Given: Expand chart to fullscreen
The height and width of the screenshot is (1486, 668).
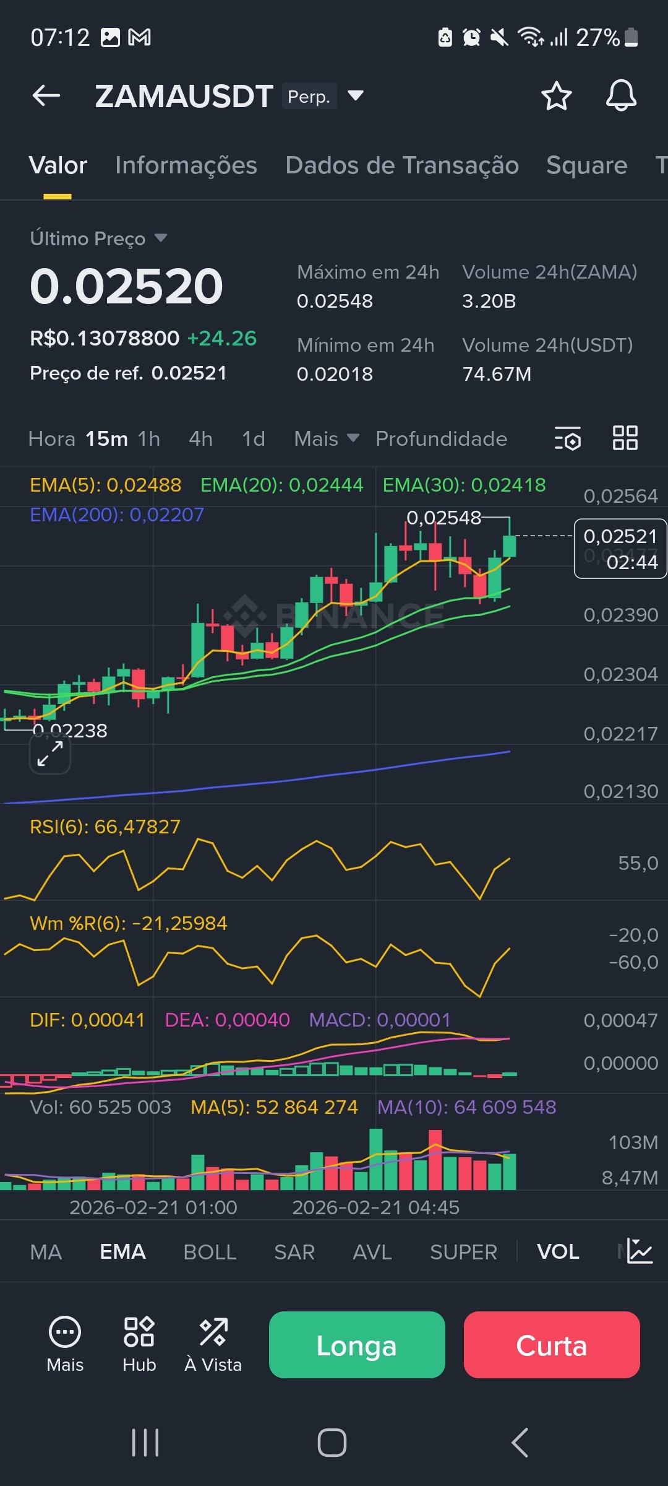Looking at the screenshot, I should coord(50,754).
